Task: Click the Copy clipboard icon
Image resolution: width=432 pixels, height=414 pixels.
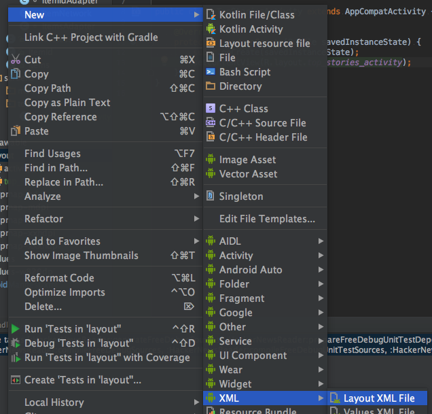Action: coord(16,73)
